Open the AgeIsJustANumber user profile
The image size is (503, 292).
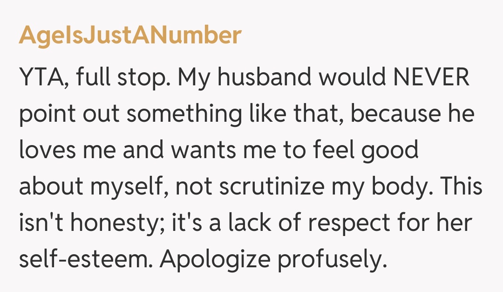130,35
